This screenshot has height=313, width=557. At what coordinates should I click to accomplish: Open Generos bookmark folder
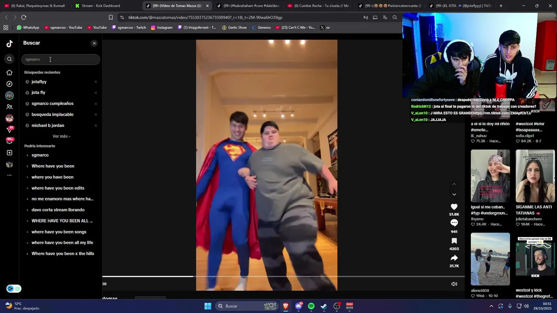point(261,27)
